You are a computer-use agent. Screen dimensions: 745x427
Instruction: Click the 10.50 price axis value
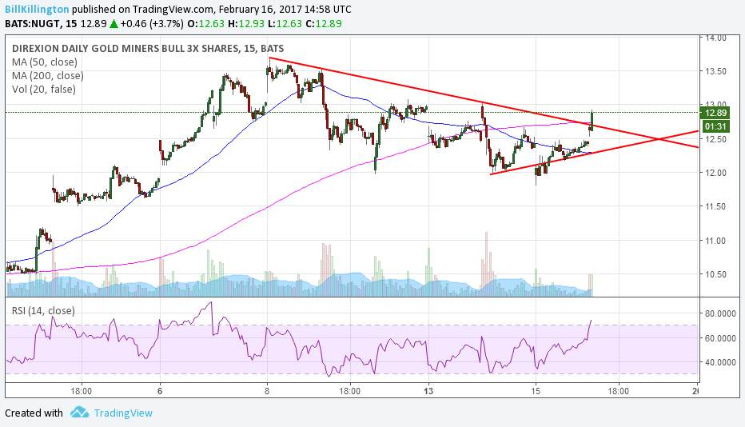(715, 274)
